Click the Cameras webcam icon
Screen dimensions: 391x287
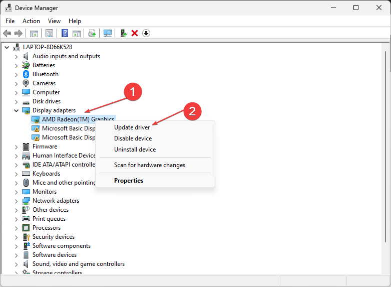[x=26, y=83]
